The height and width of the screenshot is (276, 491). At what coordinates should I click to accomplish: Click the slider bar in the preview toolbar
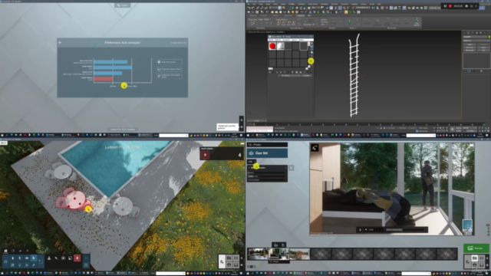point(406,230)
